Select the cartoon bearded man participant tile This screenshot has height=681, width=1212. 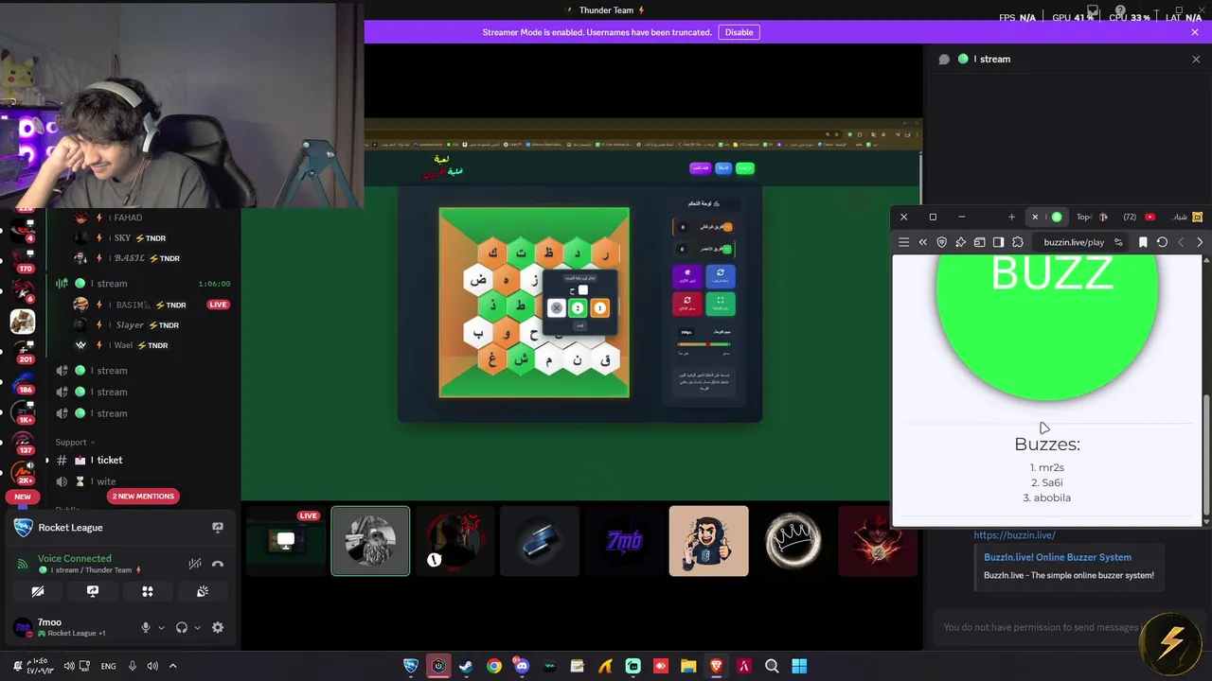click(x=708, y=541)
